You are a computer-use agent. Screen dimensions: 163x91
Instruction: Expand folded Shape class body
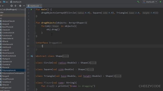(66, 56)
